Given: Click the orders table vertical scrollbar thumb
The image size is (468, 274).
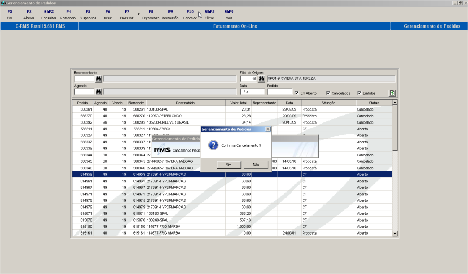Looking at the screenshot, I should 395,128.
